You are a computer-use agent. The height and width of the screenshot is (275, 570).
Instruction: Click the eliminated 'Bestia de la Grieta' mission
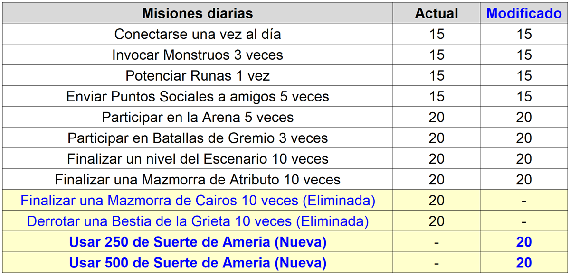tap(198, 221)
